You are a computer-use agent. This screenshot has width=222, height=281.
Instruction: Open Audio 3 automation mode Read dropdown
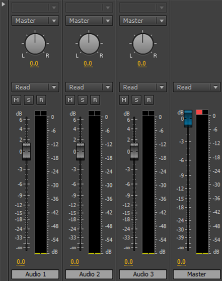click(143, 87)
